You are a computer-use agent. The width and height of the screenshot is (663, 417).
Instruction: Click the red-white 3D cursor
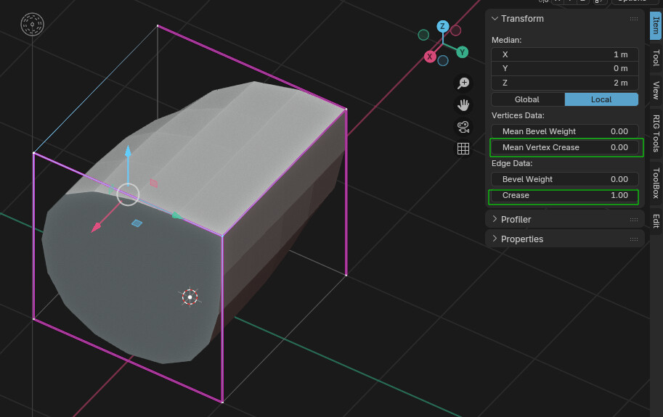pyautogui.click(x=190, y=297)
